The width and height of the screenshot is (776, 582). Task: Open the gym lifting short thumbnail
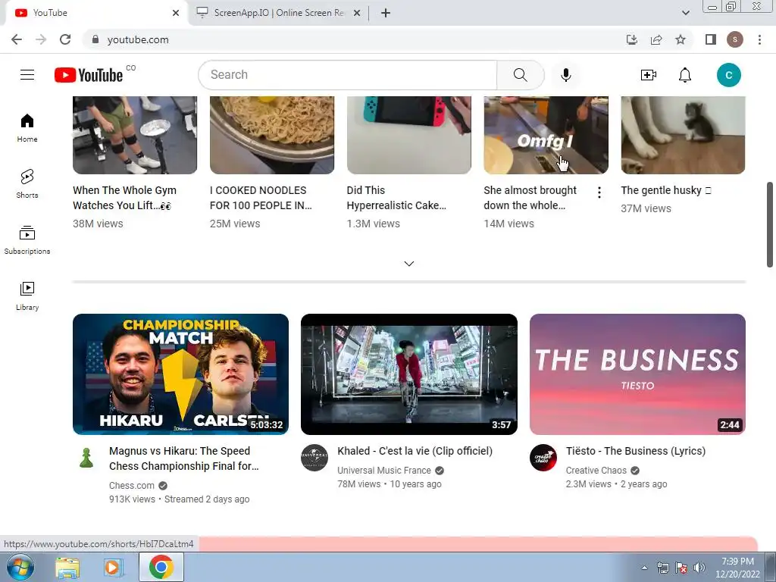tap(135, 135)
